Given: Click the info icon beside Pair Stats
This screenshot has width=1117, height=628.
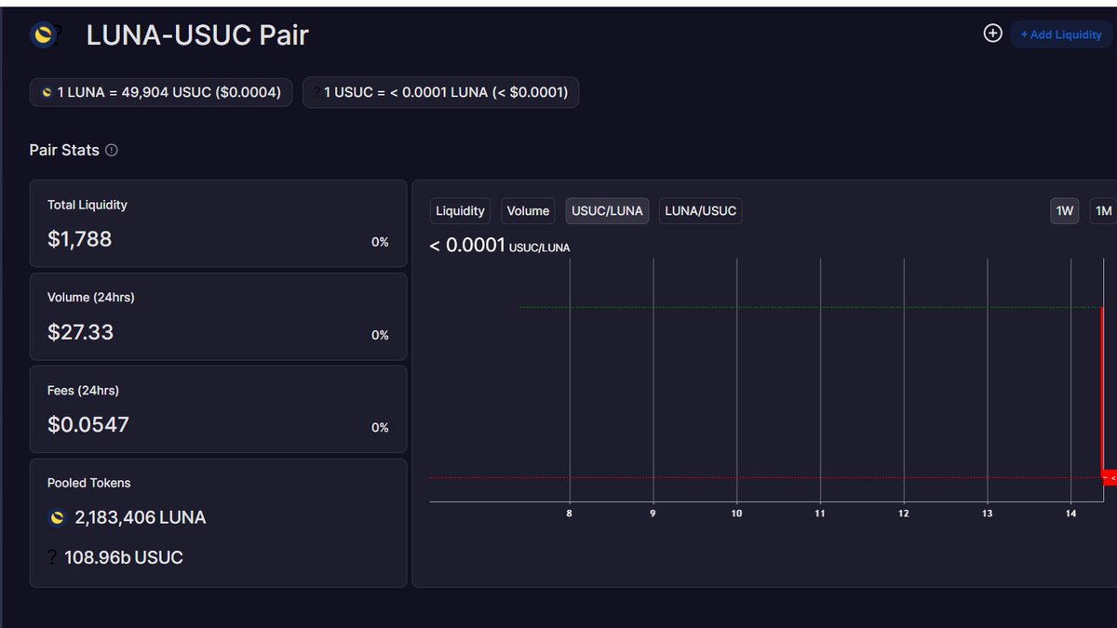Looking at the screenshot, I should coord(112,150).
